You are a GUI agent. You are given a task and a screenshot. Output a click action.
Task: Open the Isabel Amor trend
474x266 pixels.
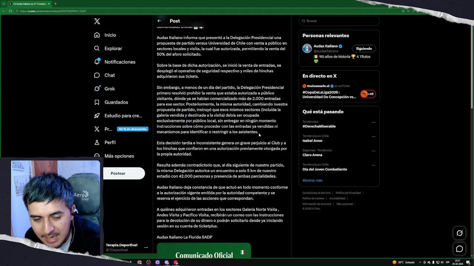point(313,141)
